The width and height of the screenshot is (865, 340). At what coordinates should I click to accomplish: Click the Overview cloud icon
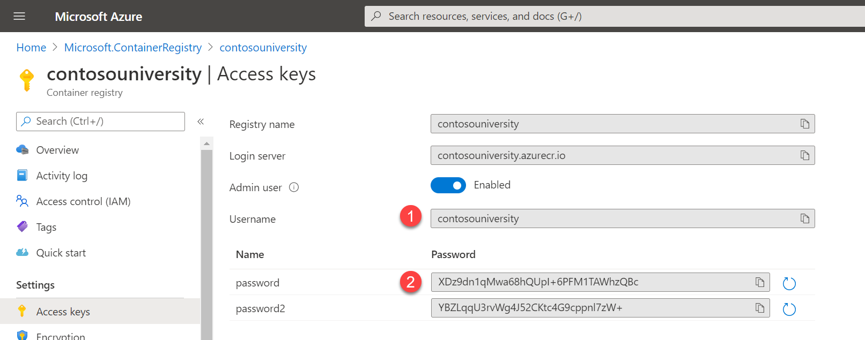[x=23, y=150]
